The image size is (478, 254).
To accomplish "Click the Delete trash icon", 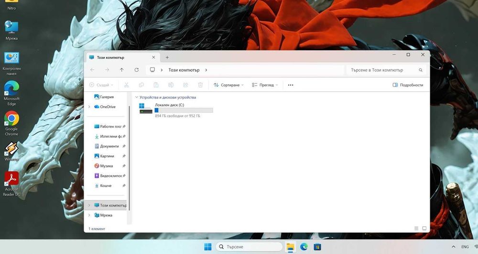I will pos(200,85).
